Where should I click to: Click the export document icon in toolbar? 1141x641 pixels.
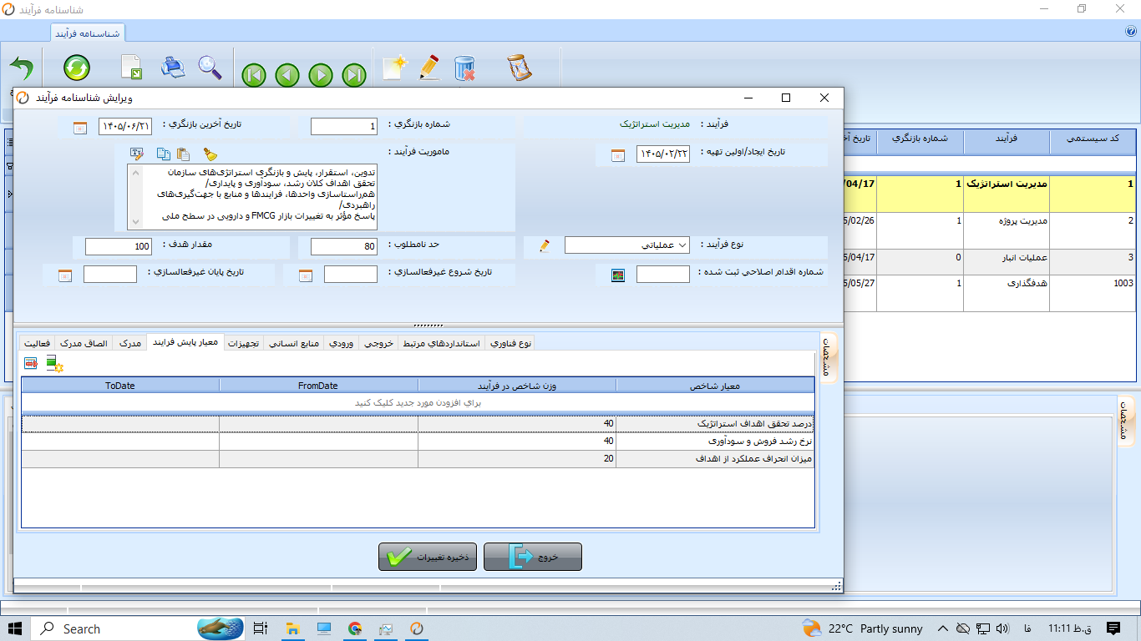tap(131, 68)
